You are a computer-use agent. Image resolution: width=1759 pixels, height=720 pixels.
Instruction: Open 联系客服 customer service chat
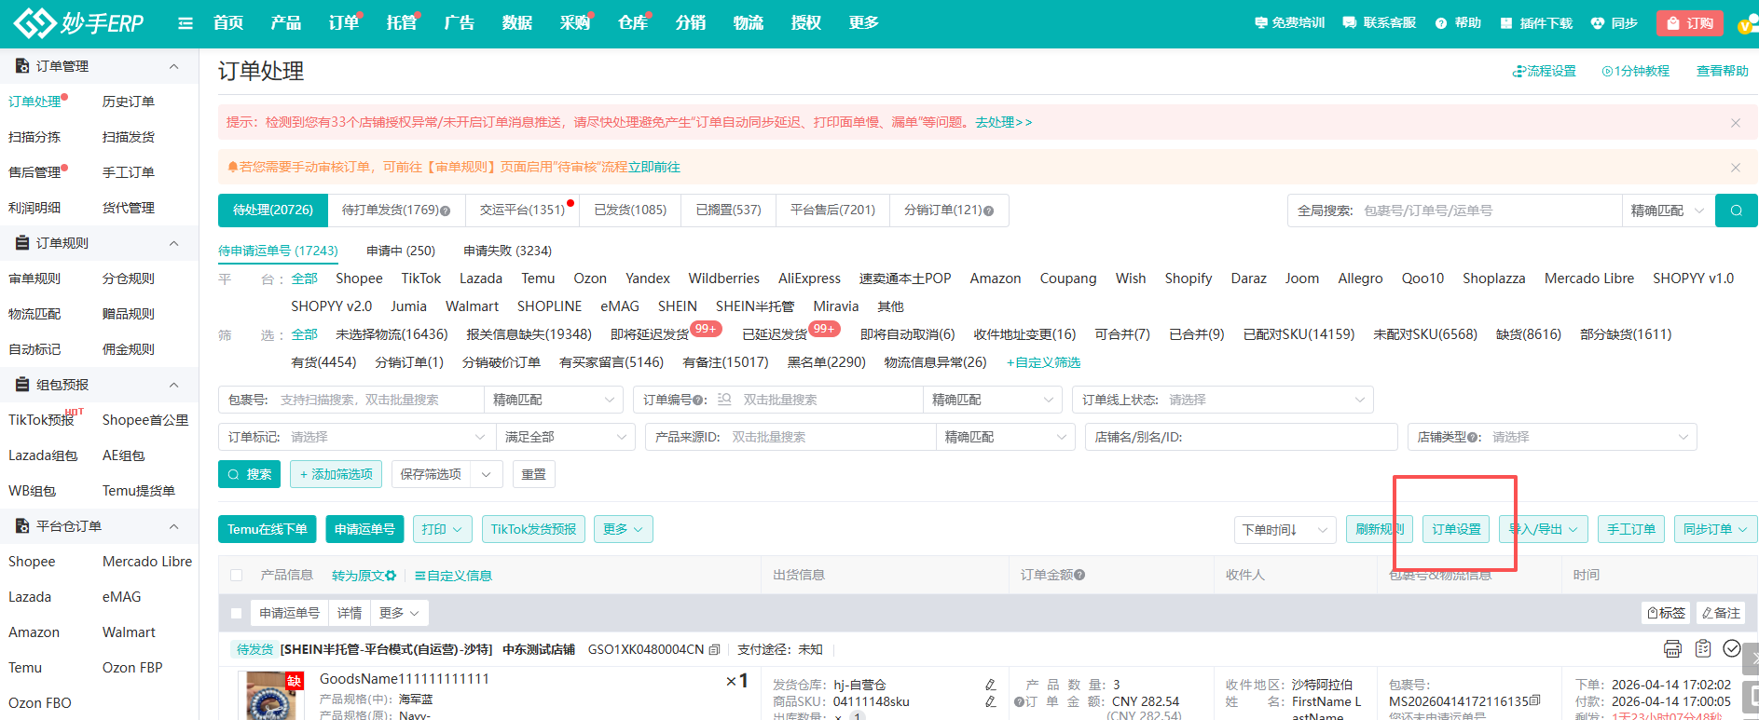pyautogui.click(x=1379, y=23)
